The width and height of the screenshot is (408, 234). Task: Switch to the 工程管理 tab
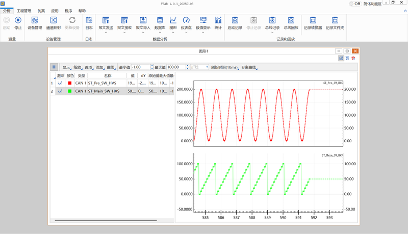[24, 11]
